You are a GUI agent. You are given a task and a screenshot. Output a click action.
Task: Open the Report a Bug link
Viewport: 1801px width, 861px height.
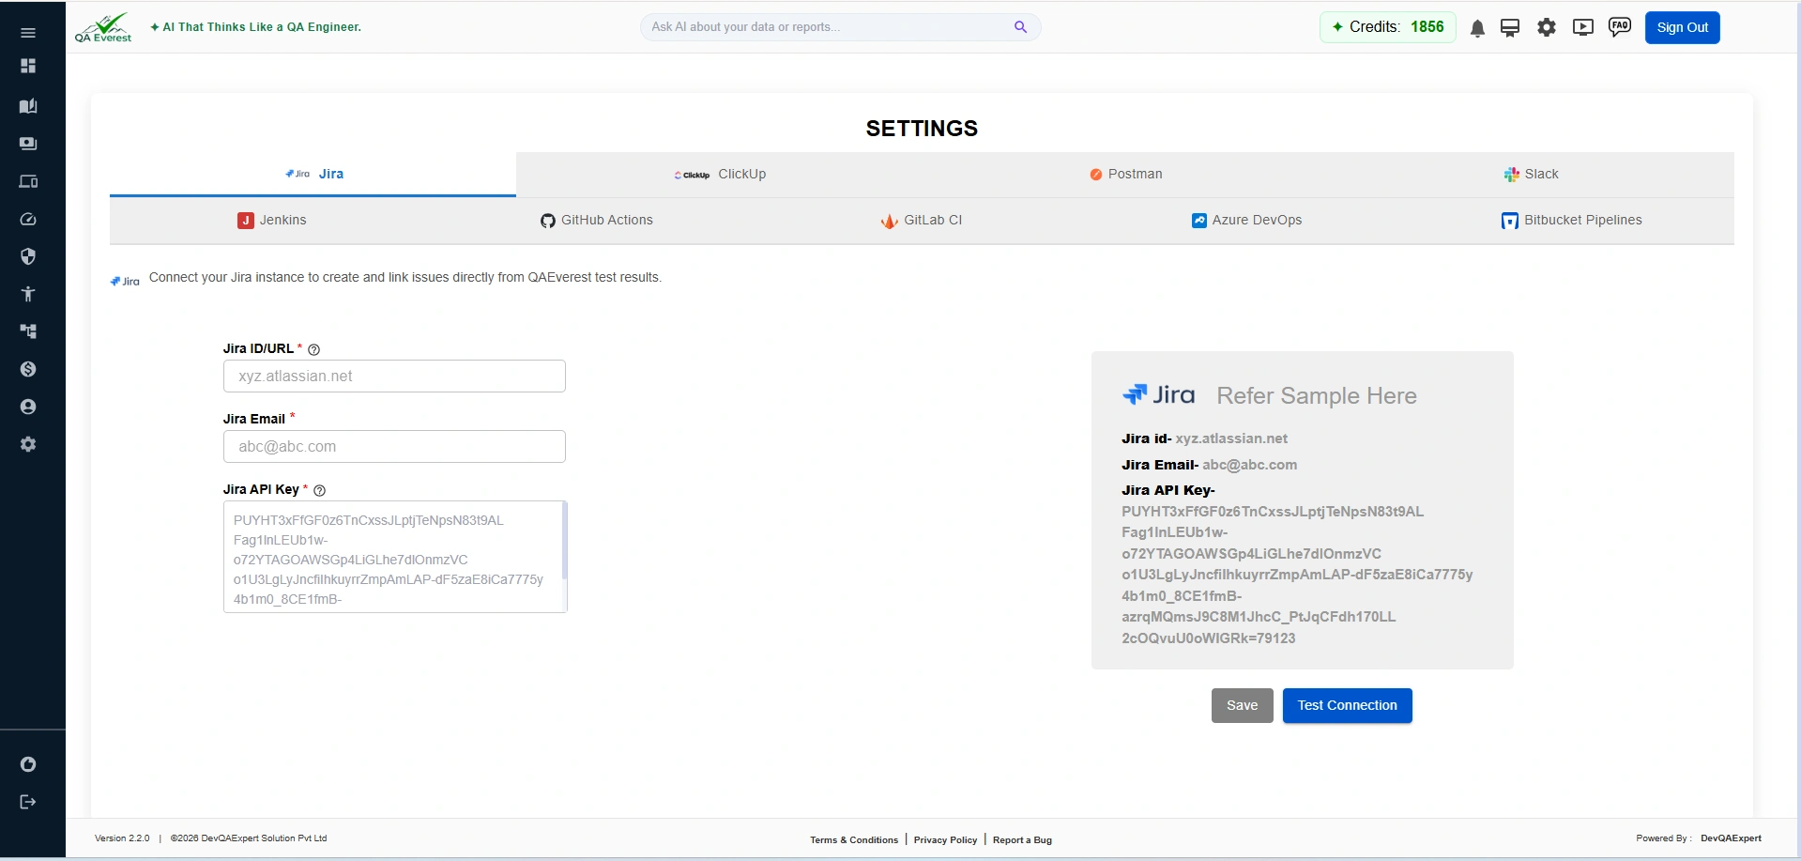point(1022,839)
